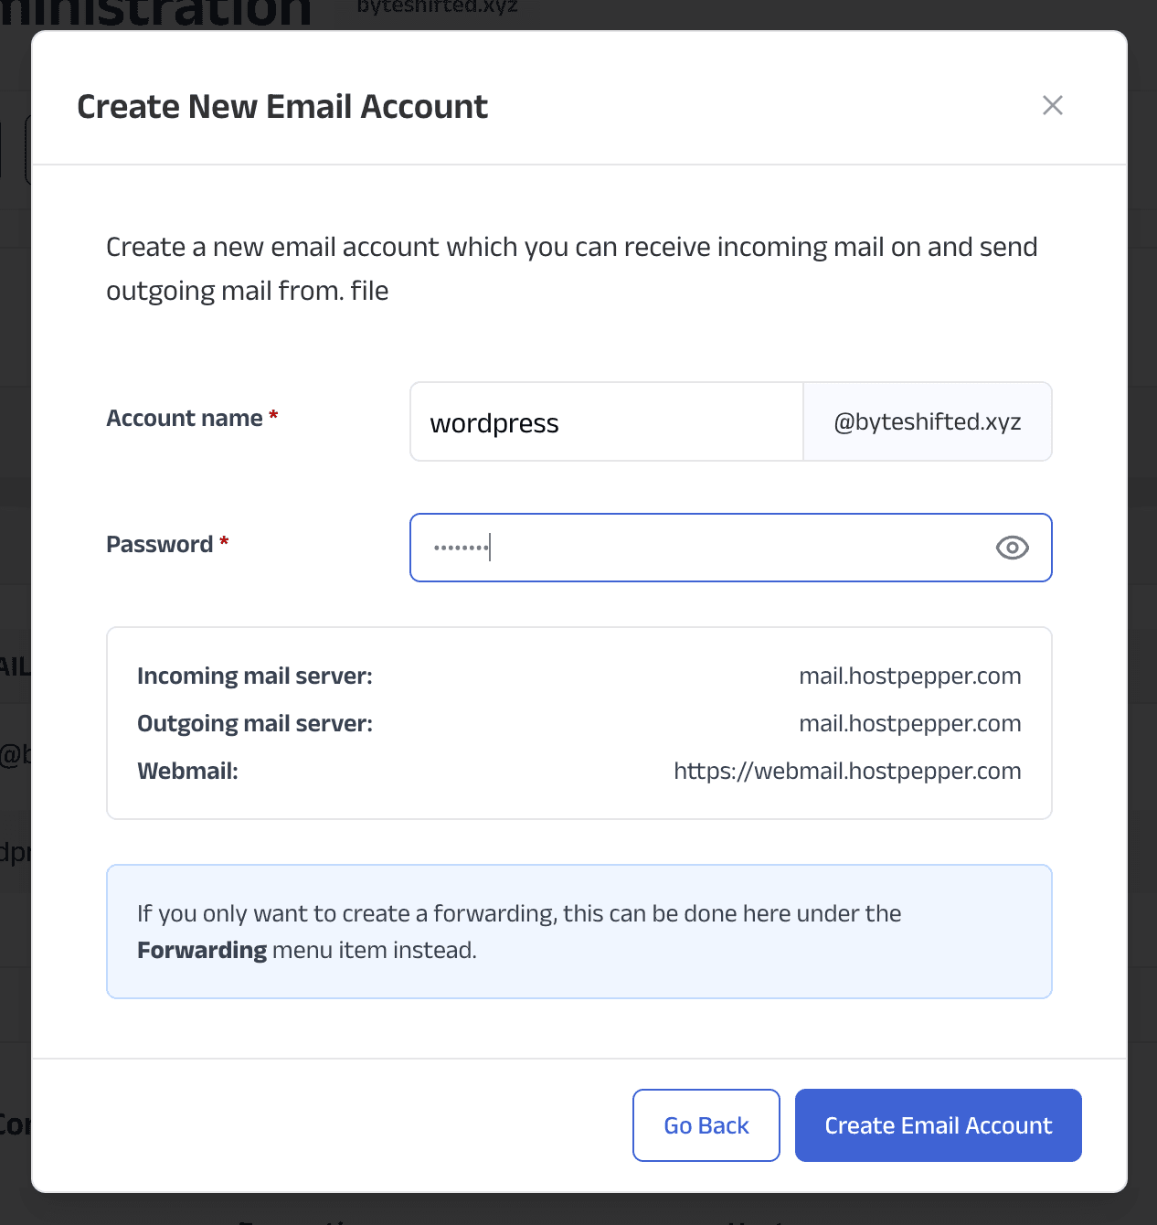This screenshot has height=1225, width=1157.
Task: Close the Create New Email Account dialog
Action: (x=1053, y=105)
